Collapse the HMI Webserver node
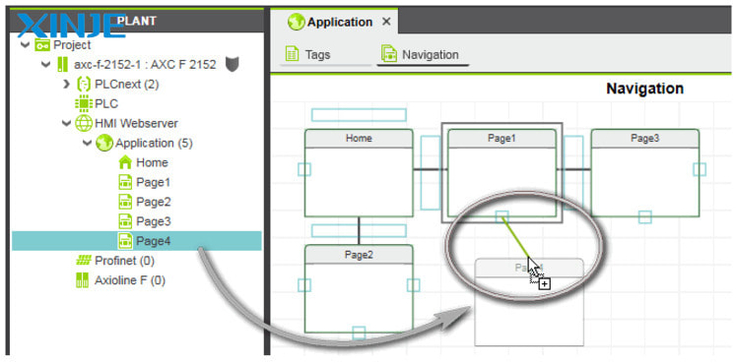737x364 pixels. (x=66, y=123)
